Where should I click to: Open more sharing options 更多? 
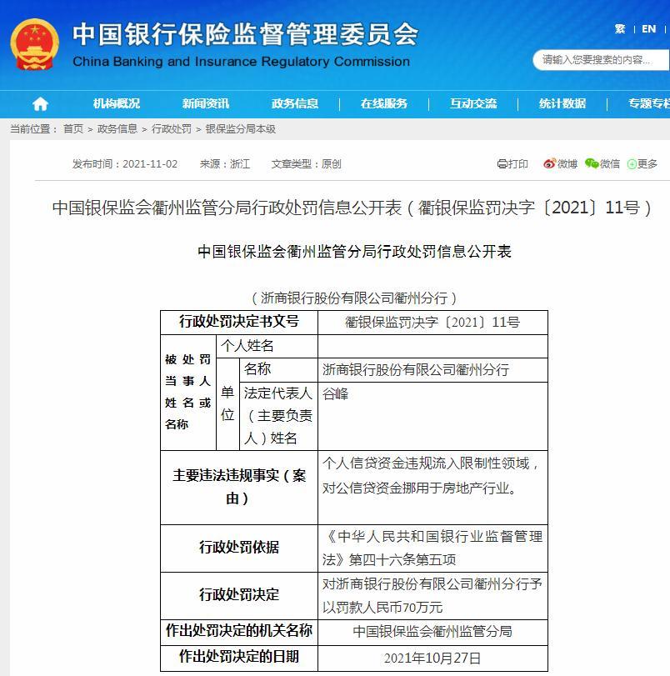point(642,164)
